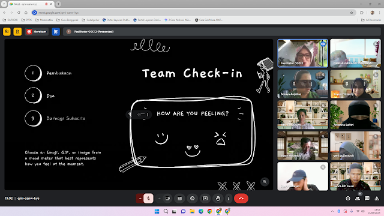Open video settings arrow beside camera
Screen dimensions: 384x216
click(160, 199)
